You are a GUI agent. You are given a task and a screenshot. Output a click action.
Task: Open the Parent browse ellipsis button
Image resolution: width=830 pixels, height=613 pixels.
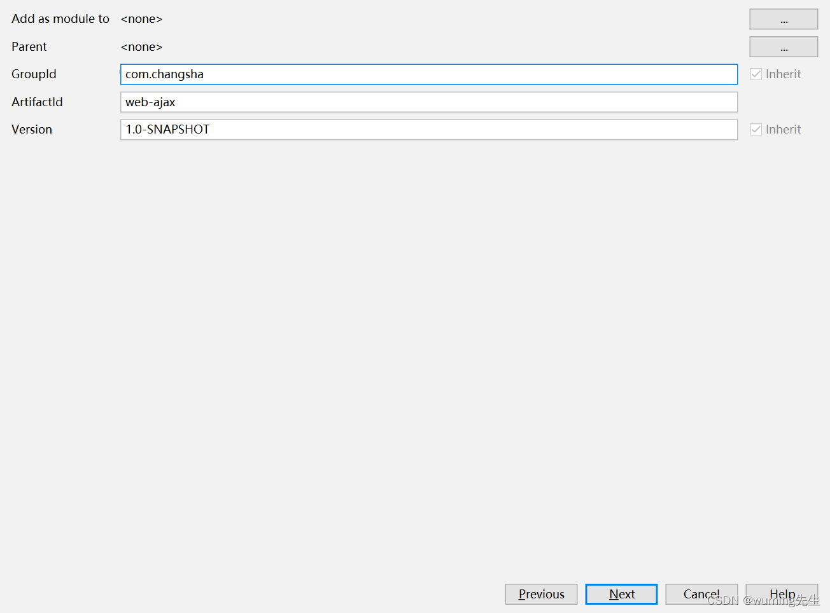click(x=784, y=47)
